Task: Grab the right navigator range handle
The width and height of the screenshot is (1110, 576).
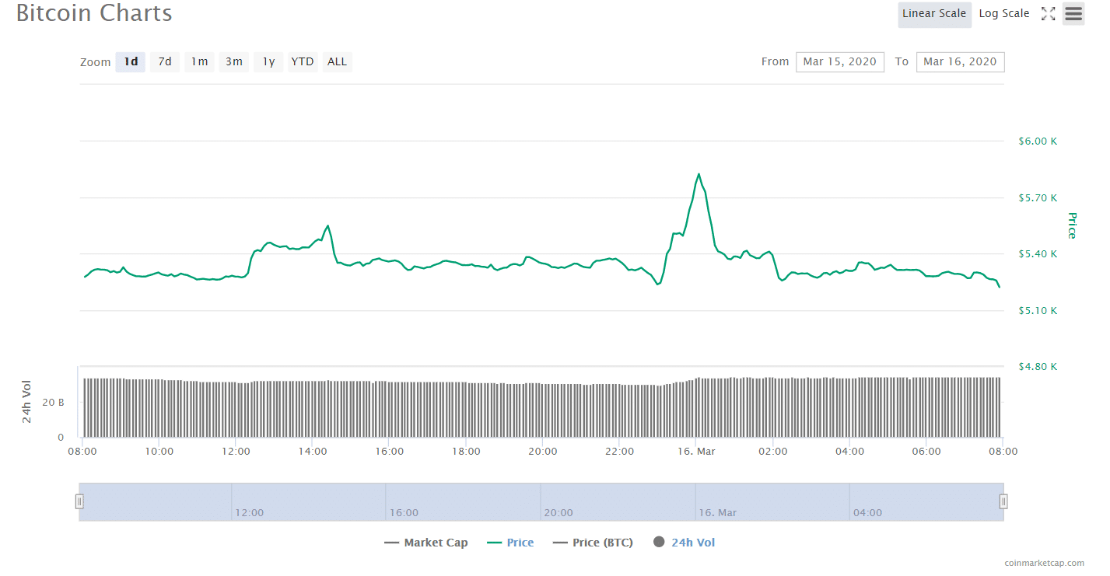Action: 1003,501
